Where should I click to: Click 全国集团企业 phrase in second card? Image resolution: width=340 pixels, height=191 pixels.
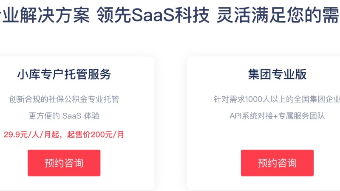click(x=317, y=99)
